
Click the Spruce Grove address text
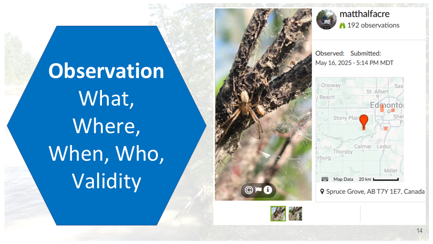coord(375,192)
